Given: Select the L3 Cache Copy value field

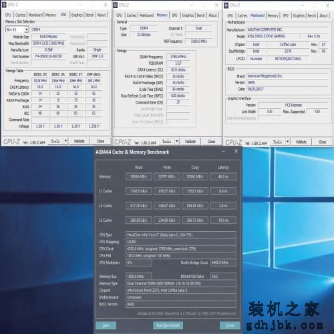Looking at the screenshot, I should pyautogui.click(x=195, y=220).
